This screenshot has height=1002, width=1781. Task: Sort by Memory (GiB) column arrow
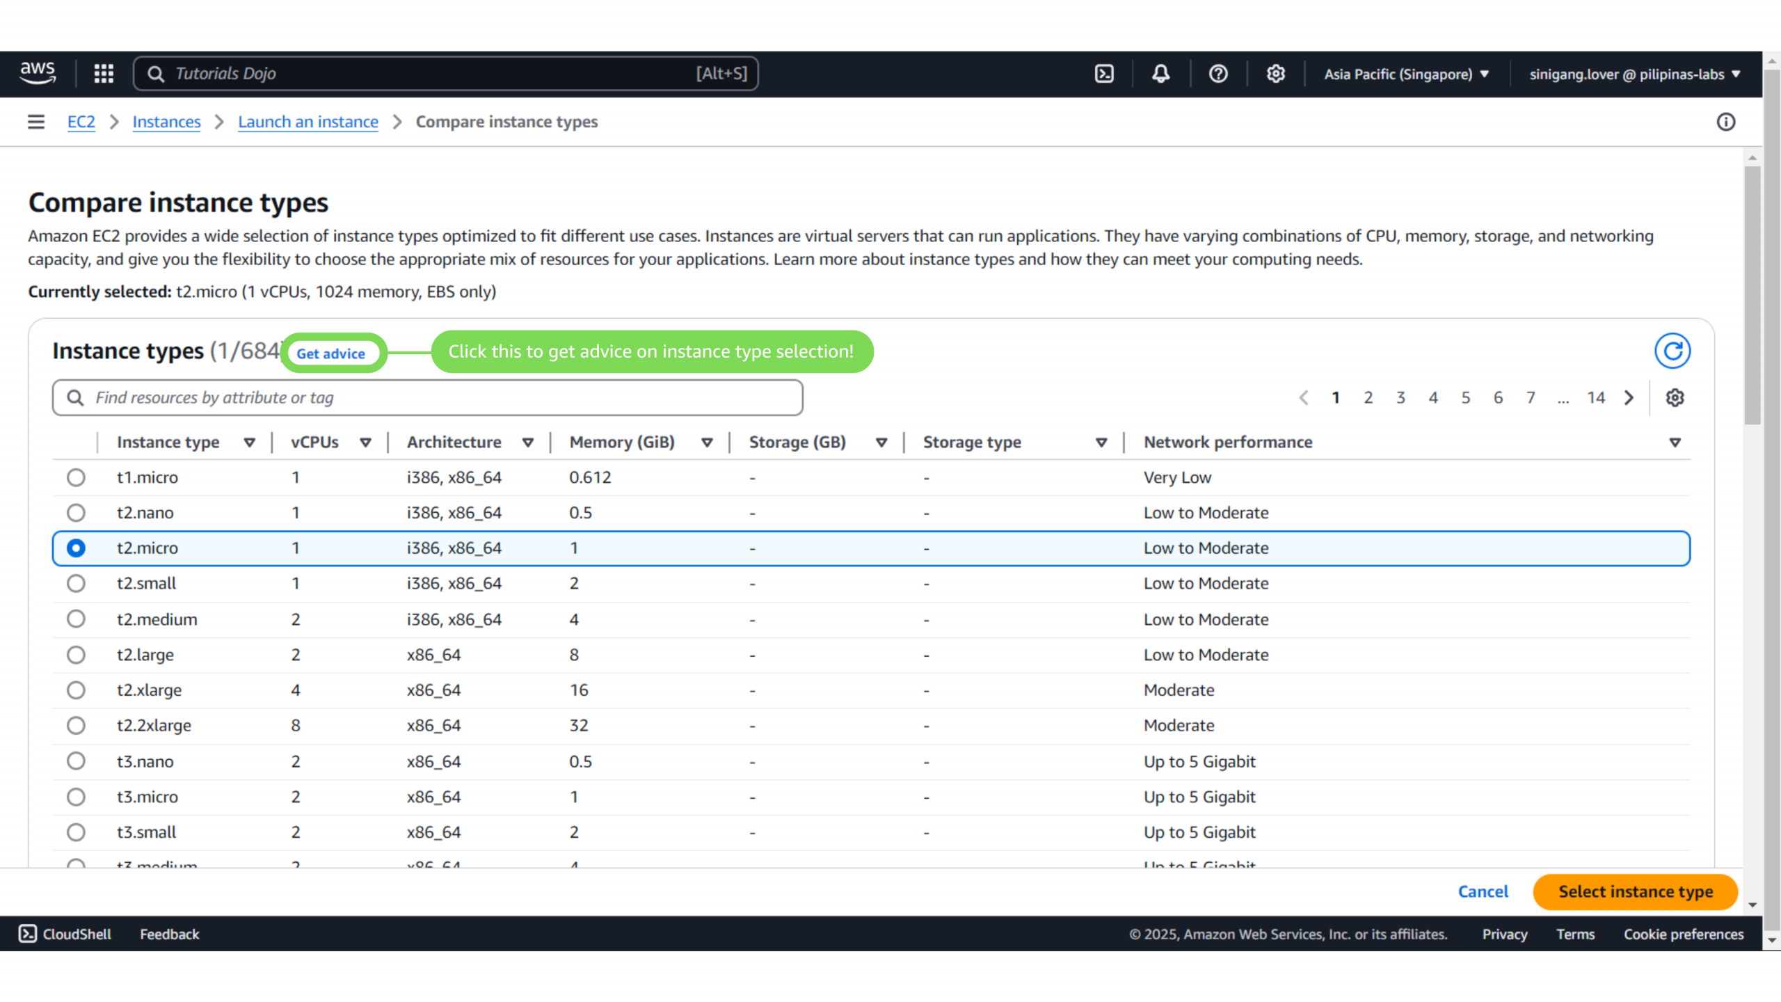click(707, 443)
